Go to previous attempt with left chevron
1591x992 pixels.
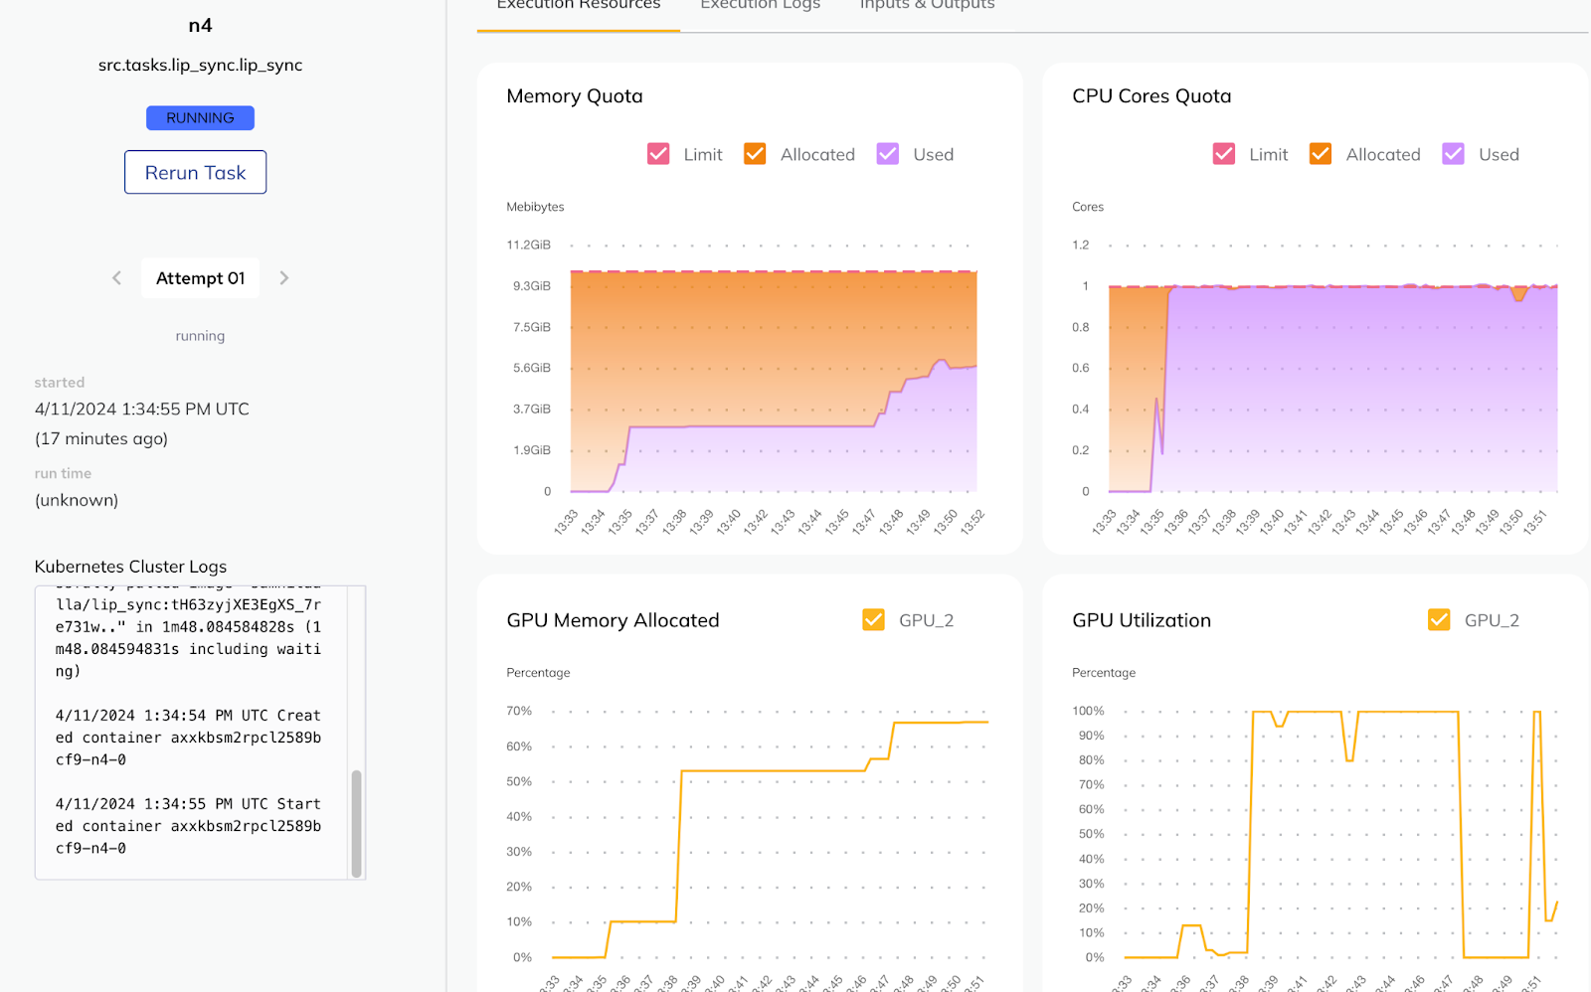116,278
